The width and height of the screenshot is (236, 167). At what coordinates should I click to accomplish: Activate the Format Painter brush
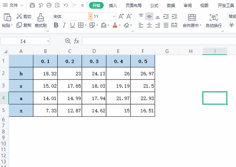click(x=41, y=20)
